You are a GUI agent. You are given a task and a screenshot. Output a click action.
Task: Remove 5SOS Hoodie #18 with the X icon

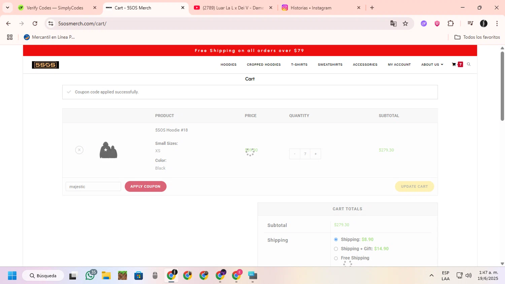79,150
